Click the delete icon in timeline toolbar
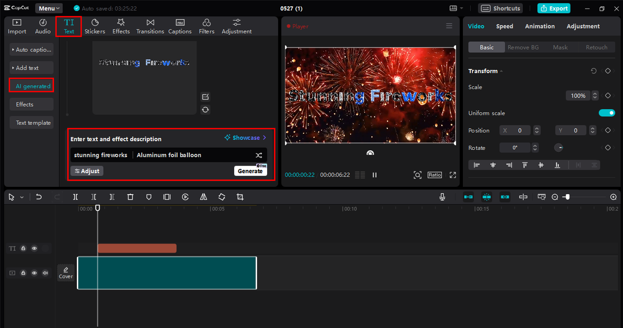This screenshot has height=328, width=623. (x=130, y=197)
